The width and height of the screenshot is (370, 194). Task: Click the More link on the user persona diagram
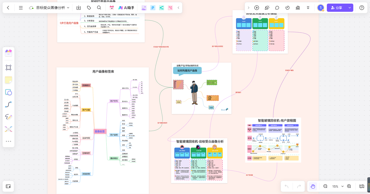point(223,110)
